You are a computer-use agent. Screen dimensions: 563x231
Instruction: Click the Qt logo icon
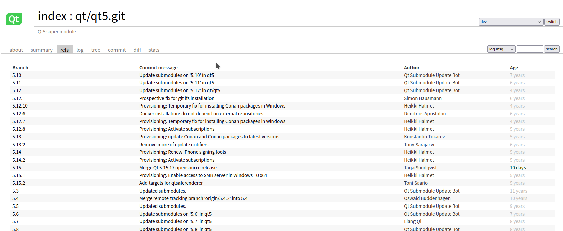tap(14, 19)
